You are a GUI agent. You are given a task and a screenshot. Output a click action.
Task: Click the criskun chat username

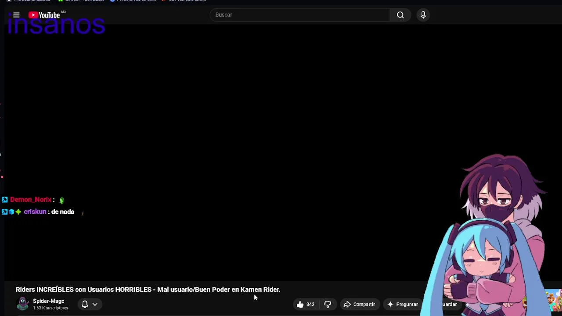tap(35, 212)
